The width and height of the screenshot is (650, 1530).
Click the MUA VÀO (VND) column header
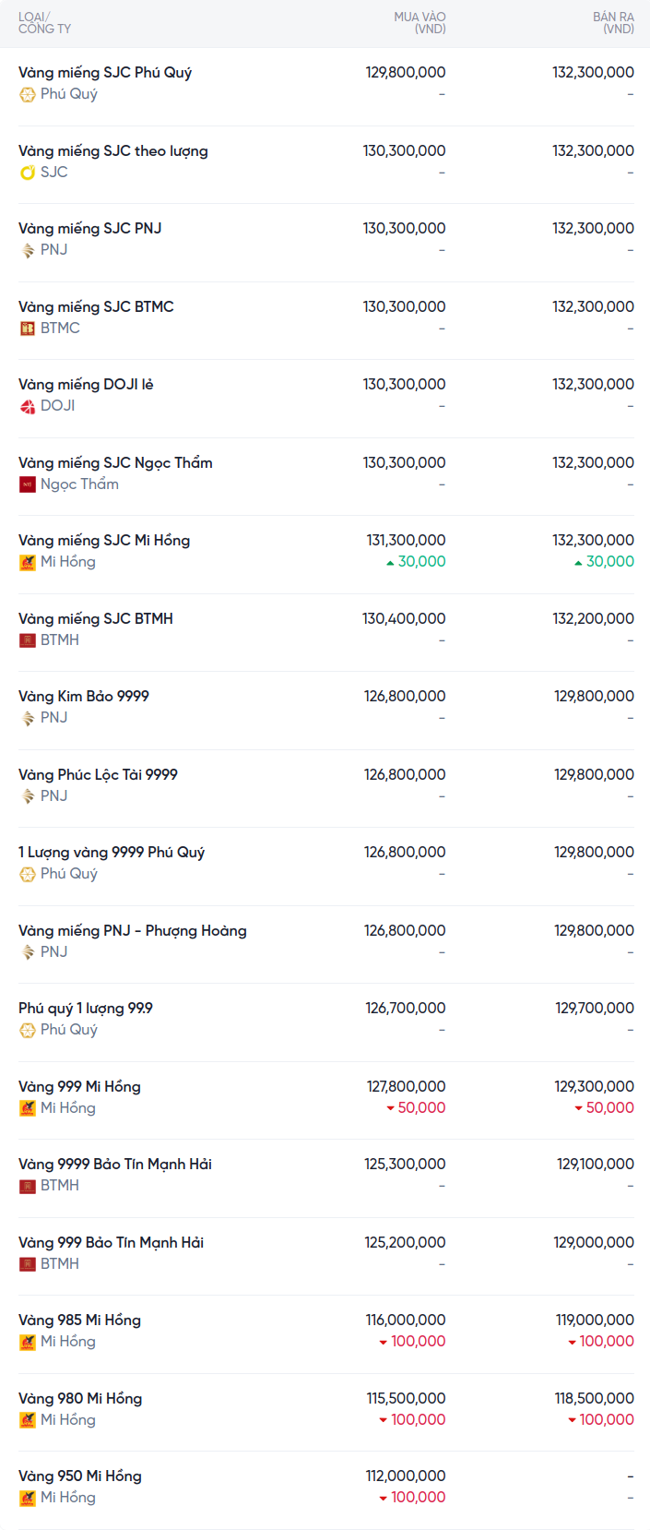(x=420, y=23)
